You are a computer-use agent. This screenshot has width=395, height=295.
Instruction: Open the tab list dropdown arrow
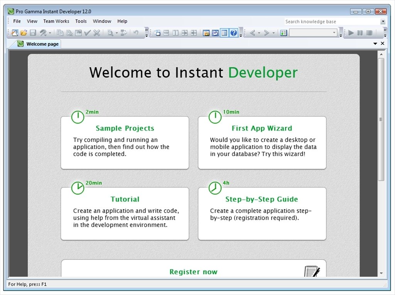pyautogui.click(x=375, y=44)
